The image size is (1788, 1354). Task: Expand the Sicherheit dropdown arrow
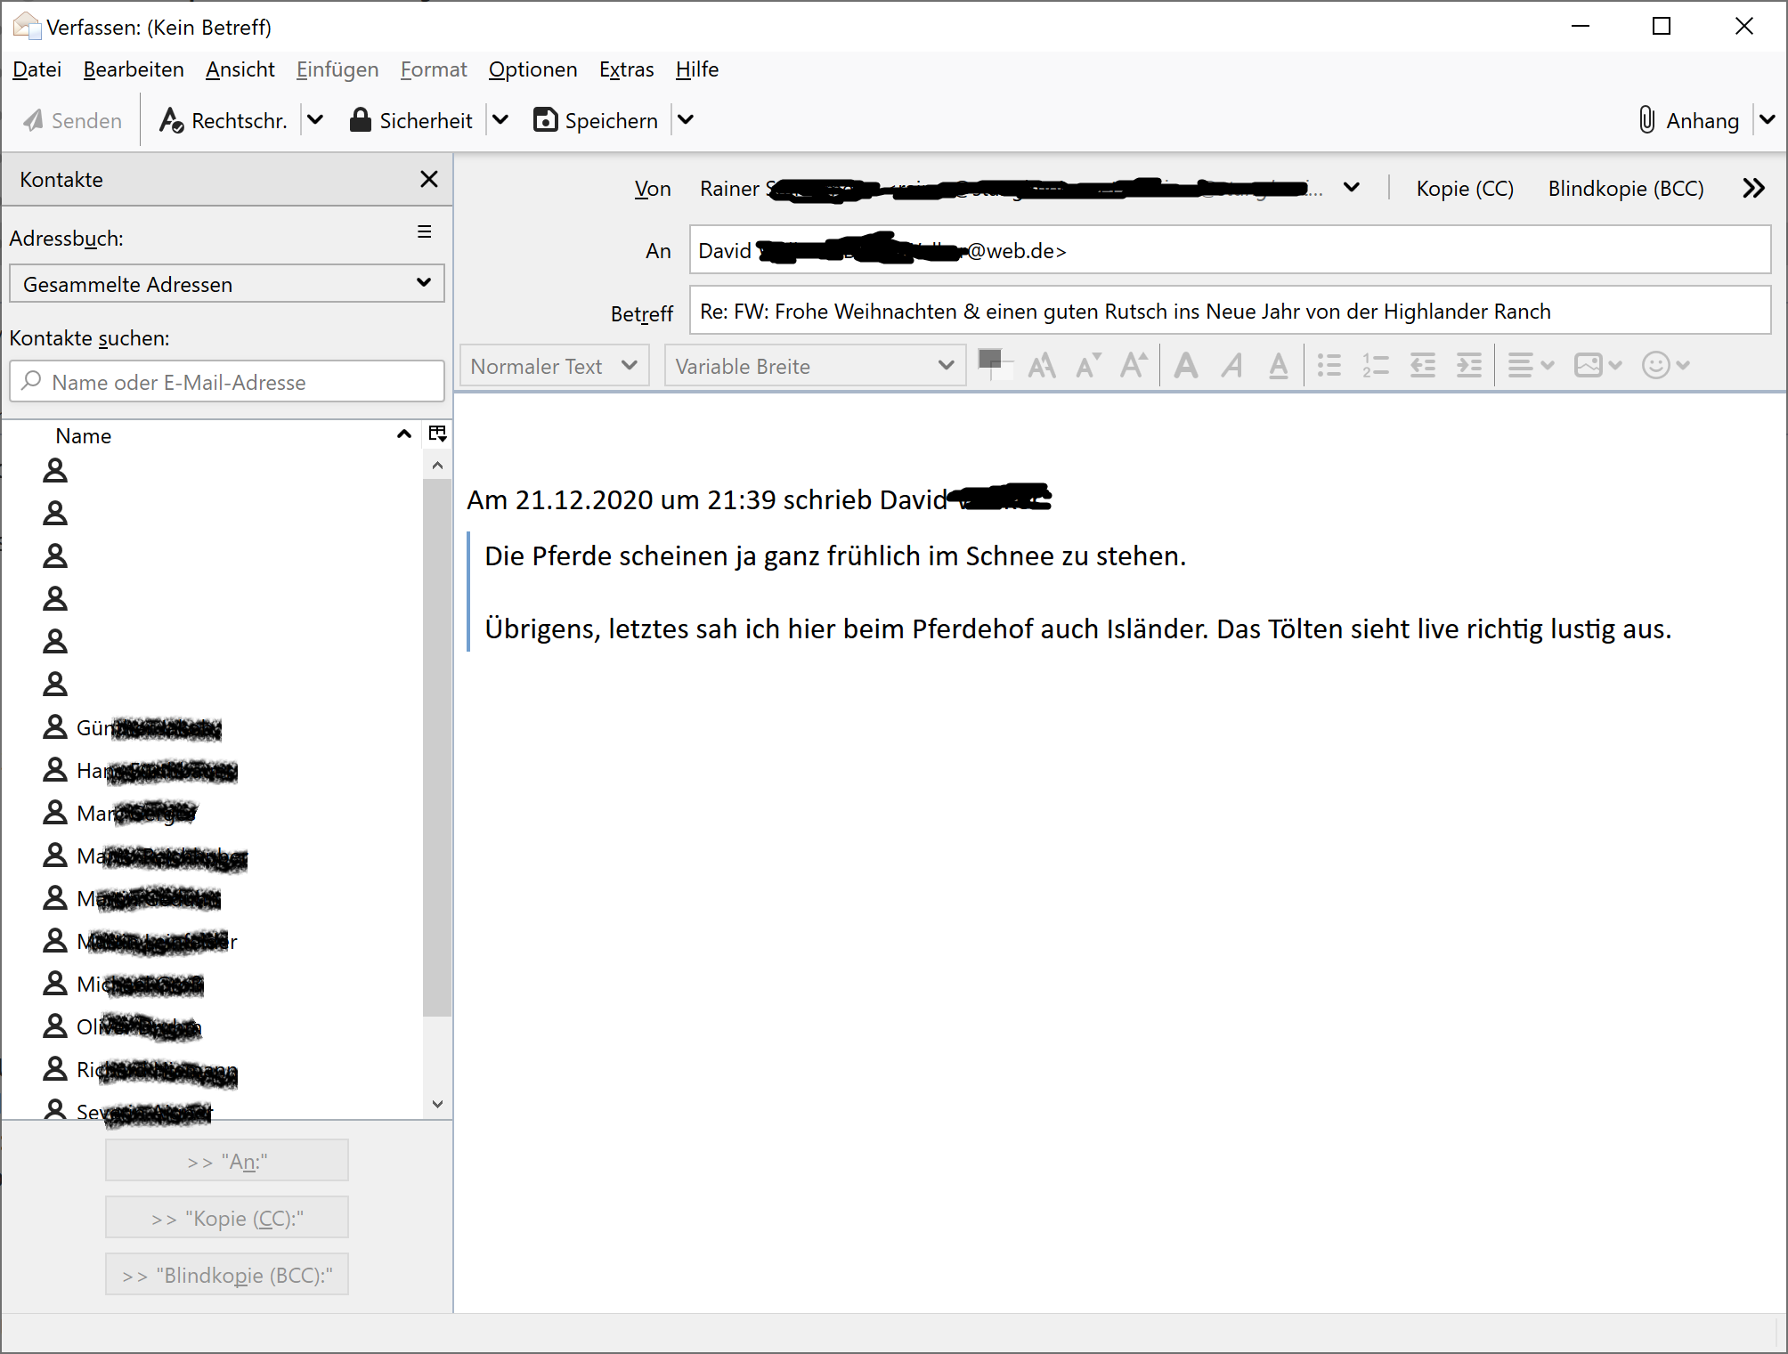pyautogui.click(x=500, y=120)
